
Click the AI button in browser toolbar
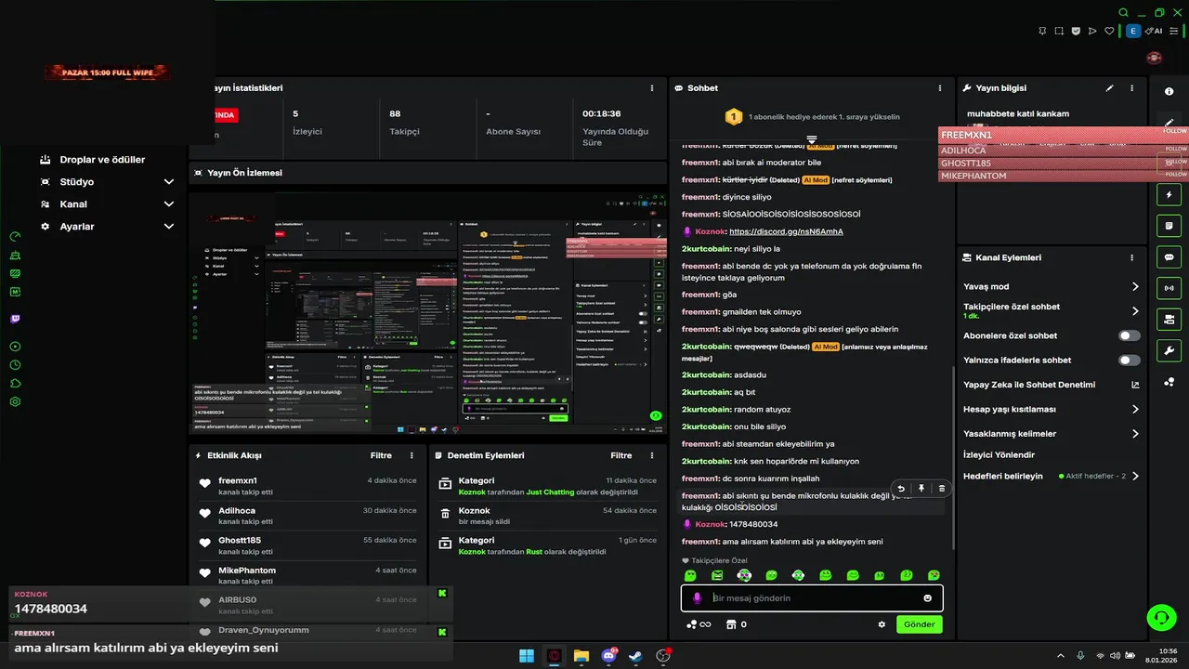[1155, 31]
